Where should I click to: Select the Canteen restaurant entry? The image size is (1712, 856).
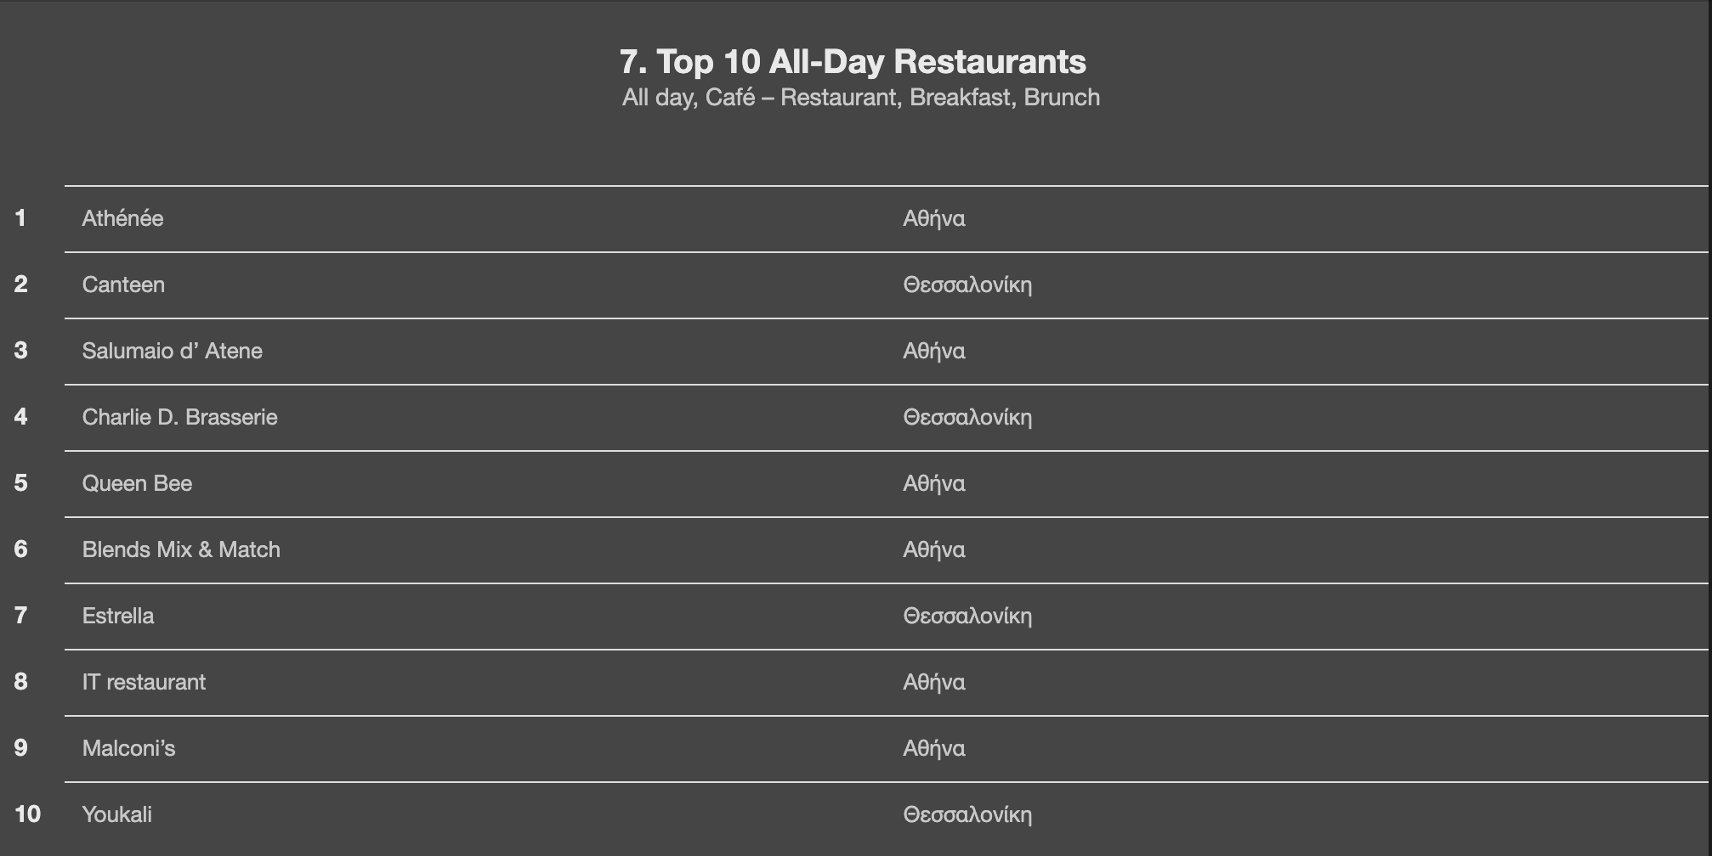[x=123, y=284]
